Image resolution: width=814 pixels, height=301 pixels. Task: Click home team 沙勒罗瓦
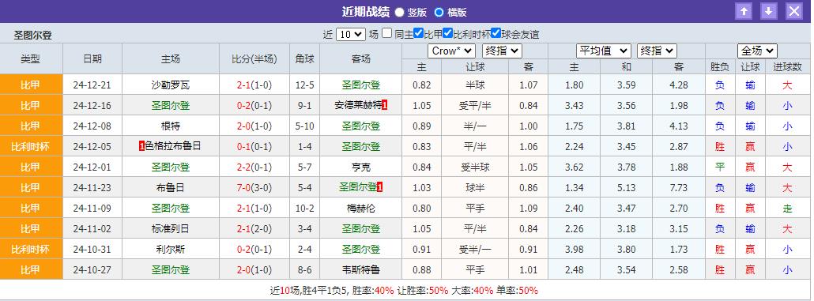[x=170, y=85]
